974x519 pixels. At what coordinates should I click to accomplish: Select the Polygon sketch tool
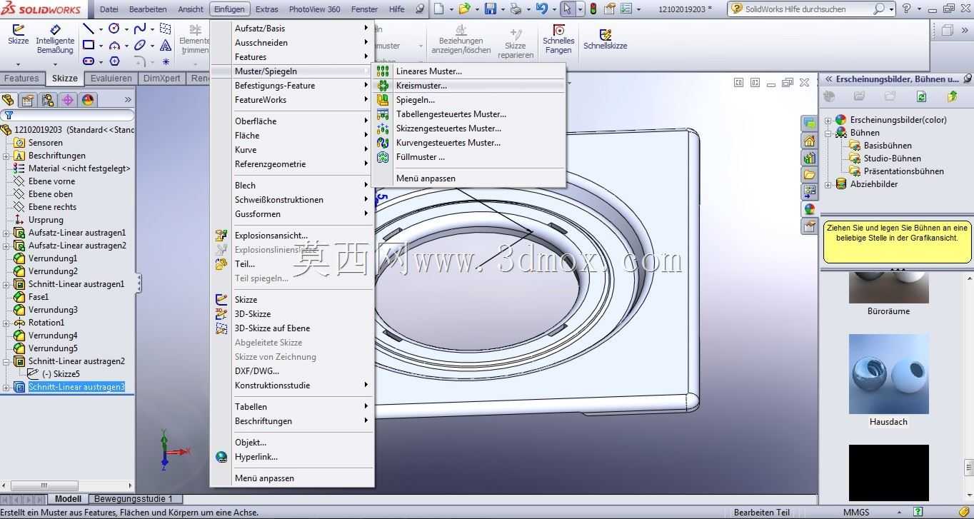(114, 61)
